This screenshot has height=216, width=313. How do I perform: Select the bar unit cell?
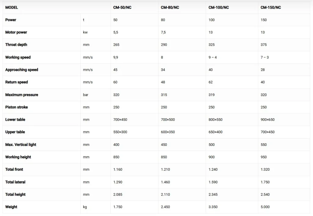86,95
